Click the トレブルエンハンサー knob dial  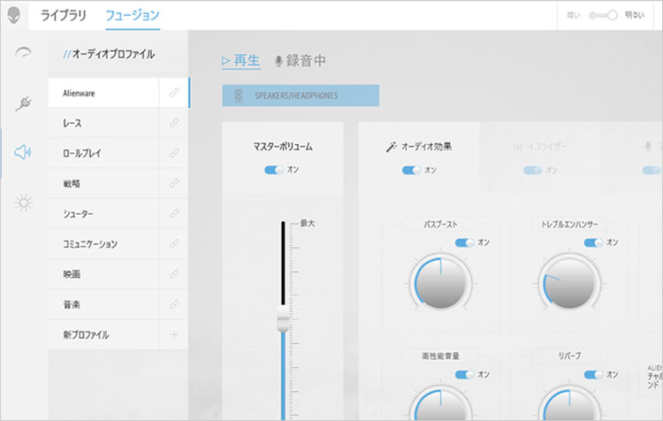(x=569, y=283)
